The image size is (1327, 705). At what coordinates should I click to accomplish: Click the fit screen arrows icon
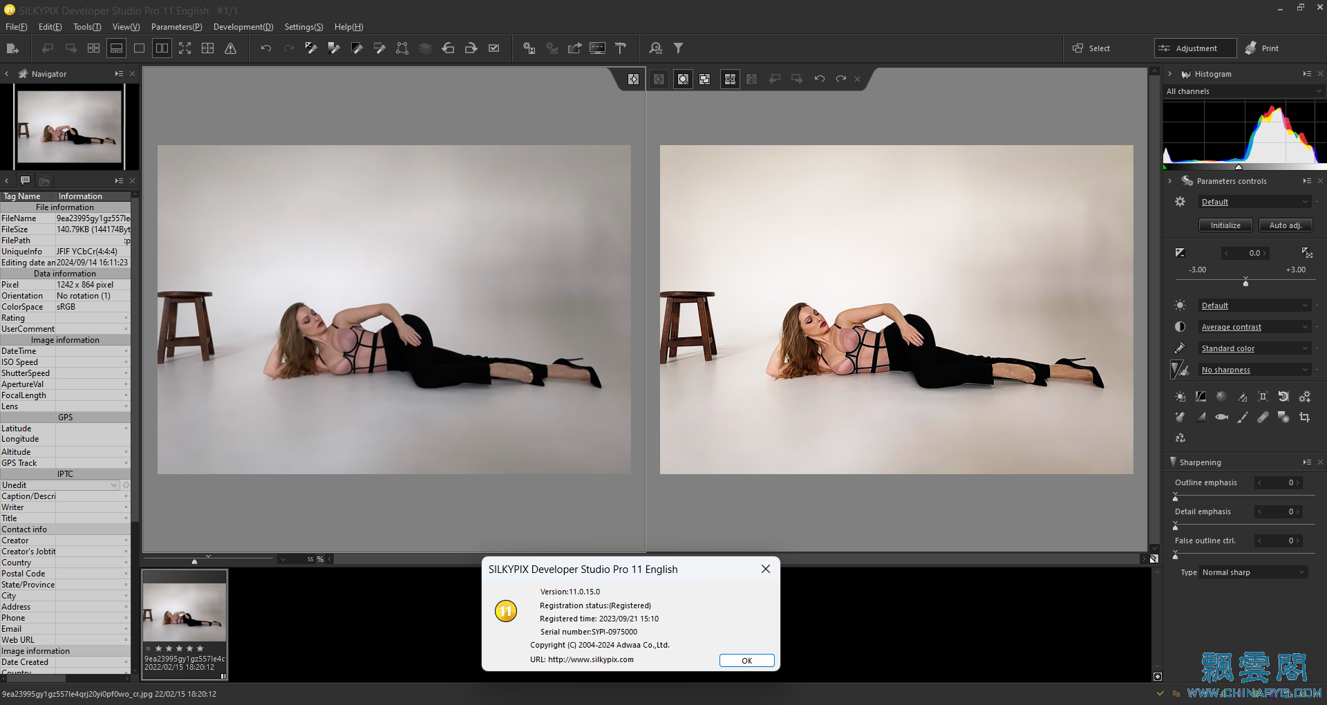(185, 48)
